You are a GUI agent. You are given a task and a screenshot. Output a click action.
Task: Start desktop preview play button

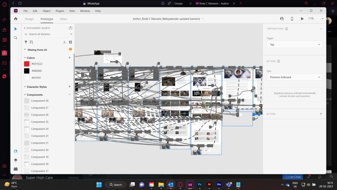click(x=302, y=19)
